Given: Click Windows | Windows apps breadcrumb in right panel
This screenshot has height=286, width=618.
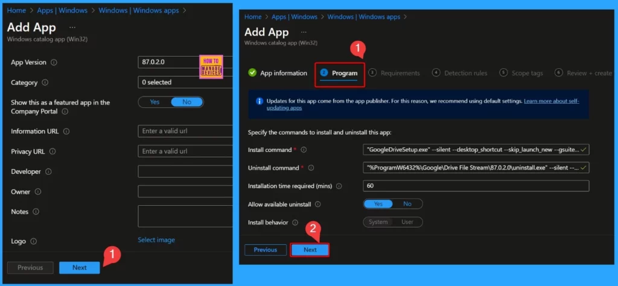Looking at the screenshot, I should 364,17.
